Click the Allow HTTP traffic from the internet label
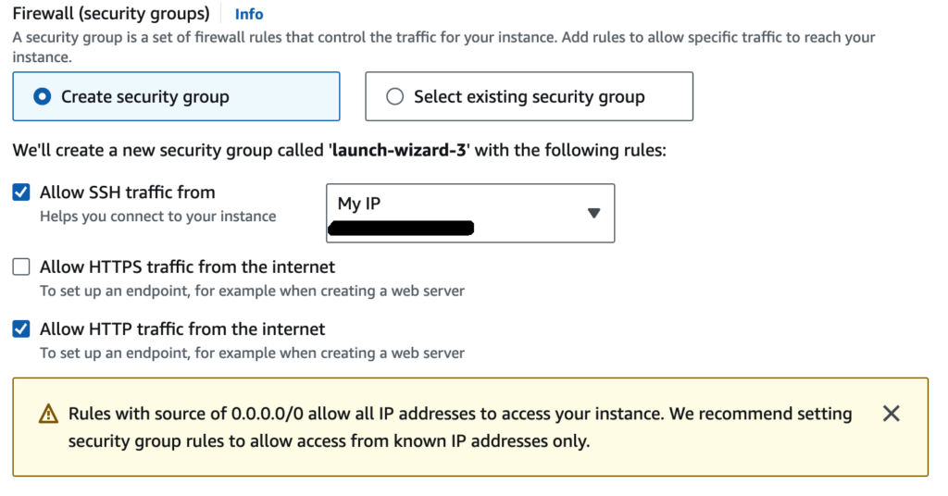This screenshot has width=948, height=496. click(182, 329)
